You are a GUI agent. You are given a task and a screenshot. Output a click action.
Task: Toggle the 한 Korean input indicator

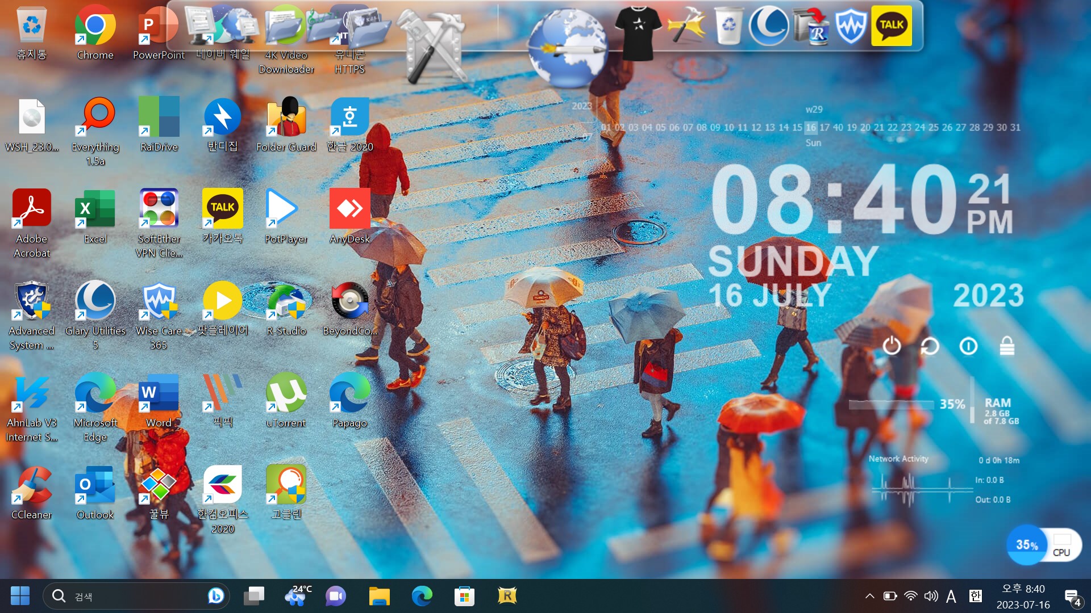tap(976, 596)
